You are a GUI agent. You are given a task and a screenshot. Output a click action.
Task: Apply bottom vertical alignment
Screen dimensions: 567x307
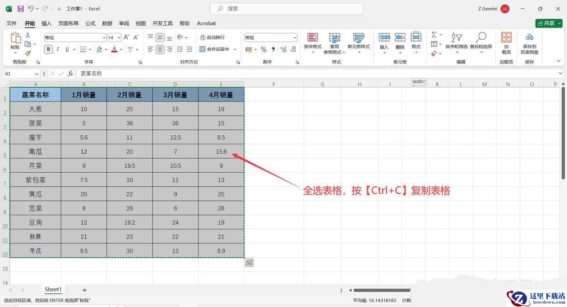(169, 37)
